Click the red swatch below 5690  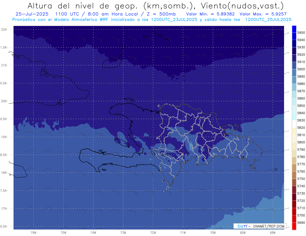pyautogui.click(x=294, y=226)
